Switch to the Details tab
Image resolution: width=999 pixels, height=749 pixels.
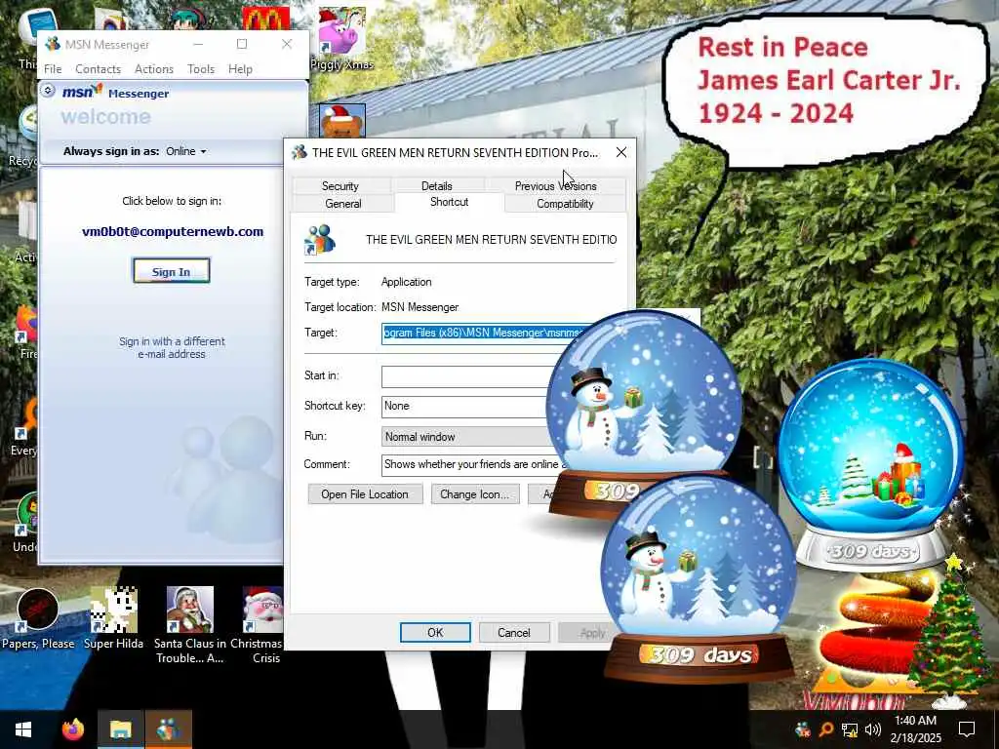(x=436, y=186)
